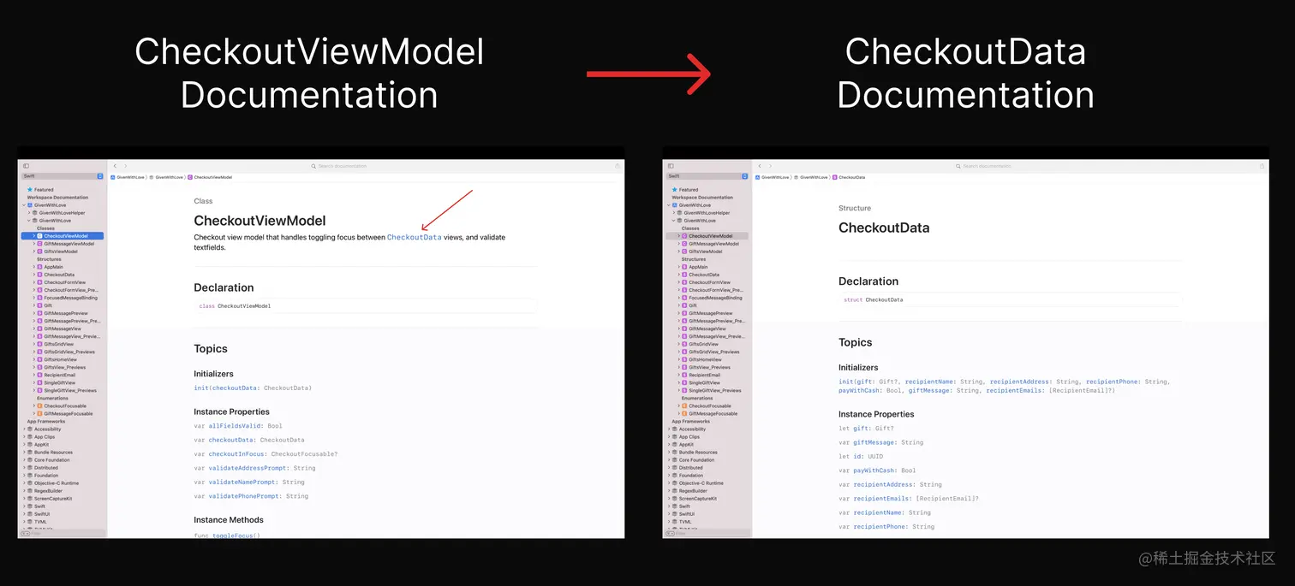This screenshot has height=586, width=1295.
Task: Click GiftMessageViewModel class icon in left sidebar
Action: coord(39,244)
